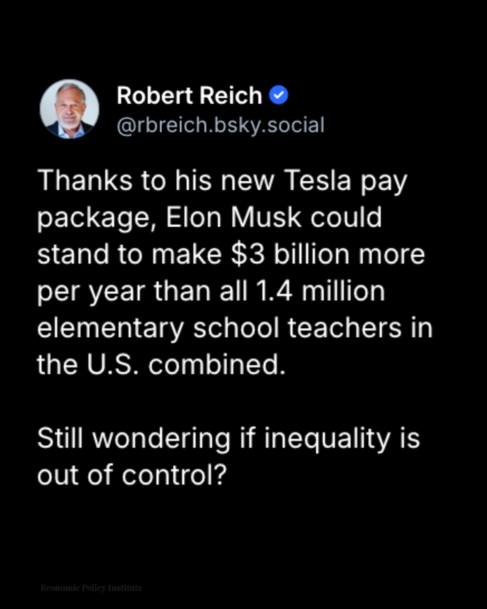Click the blue verified checkmark badge
The height and width of the screenshot is (609, 487).
(x=278, y=95)
